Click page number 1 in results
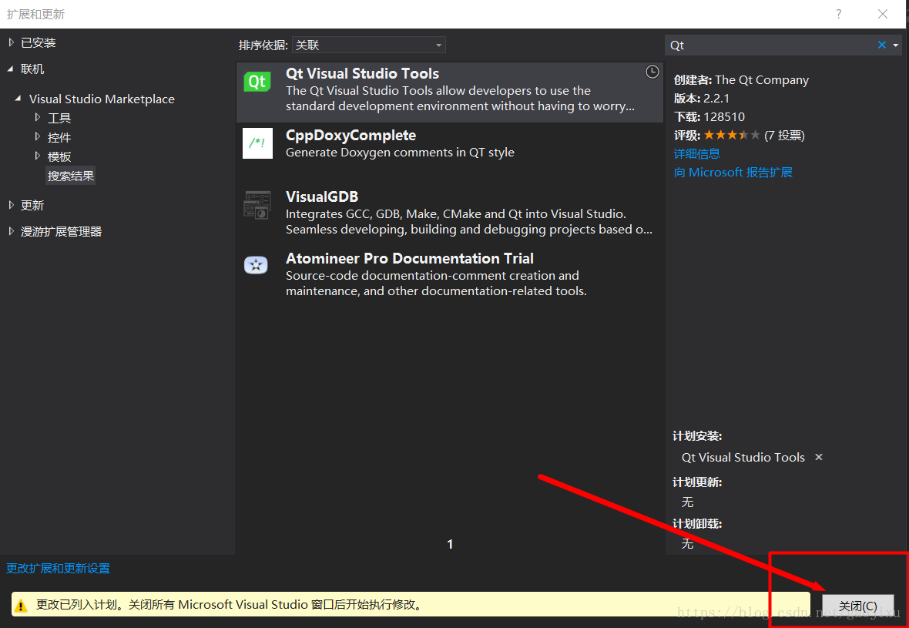Screen dimensions: 909x628 [450, 544]
